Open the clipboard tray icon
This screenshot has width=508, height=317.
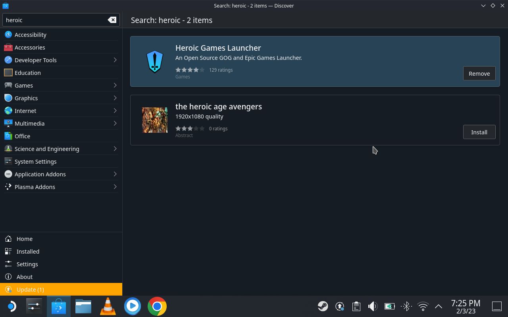tap(356, 306)
